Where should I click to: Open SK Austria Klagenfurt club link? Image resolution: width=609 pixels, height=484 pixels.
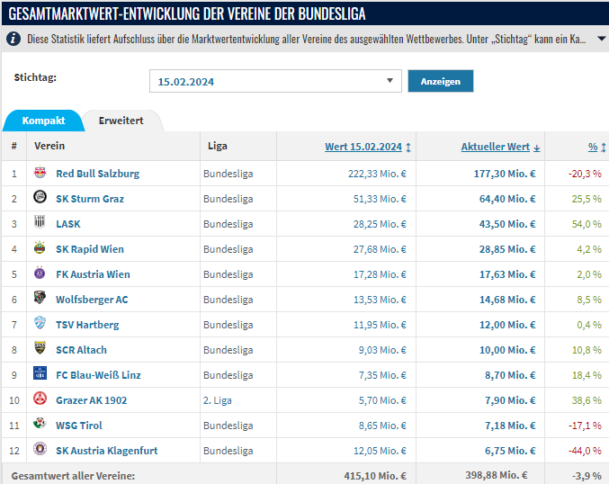[107, 451]
